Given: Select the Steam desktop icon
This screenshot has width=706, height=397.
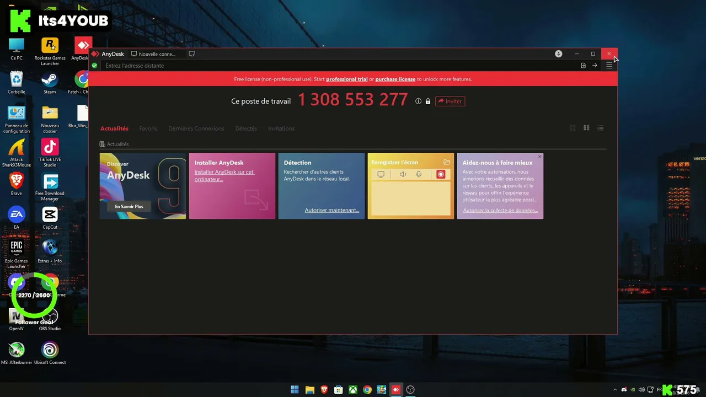Looking at the screenshot, I should tap(50, 83).
